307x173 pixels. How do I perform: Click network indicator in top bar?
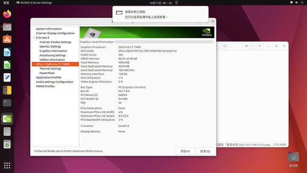click(x=291, y=3)
